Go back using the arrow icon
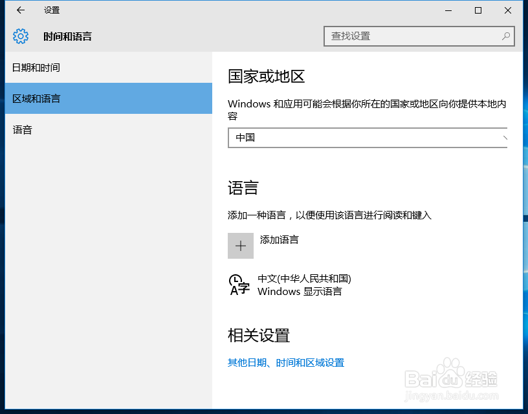The height and width of the screenshot is (414, 528). pyautogui.click(x=21, y=10)
